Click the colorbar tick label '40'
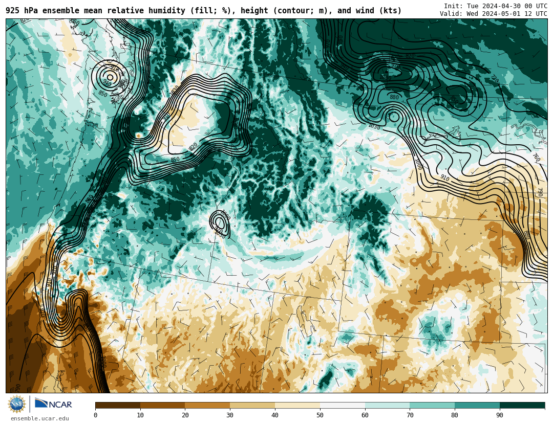Image resolution: width=553 pixels, height=425 pixels. tap(275, 415)
